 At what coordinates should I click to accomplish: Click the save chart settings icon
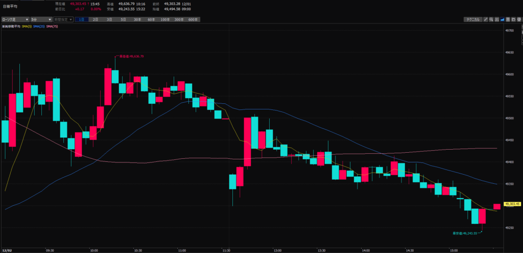click(x=508, y=19)
